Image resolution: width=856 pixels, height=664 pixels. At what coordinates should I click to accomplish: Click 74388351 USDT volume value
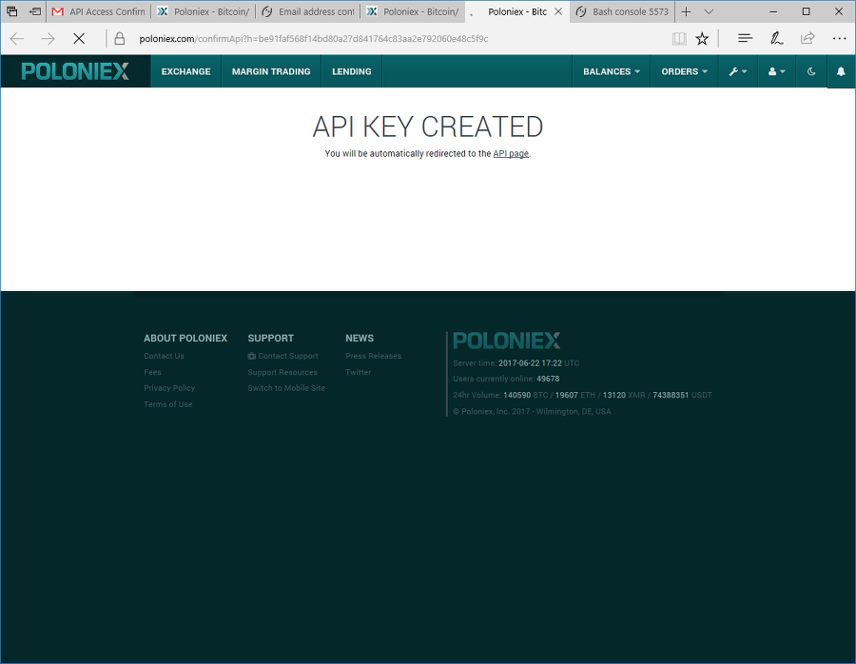[x=671, y=395]
